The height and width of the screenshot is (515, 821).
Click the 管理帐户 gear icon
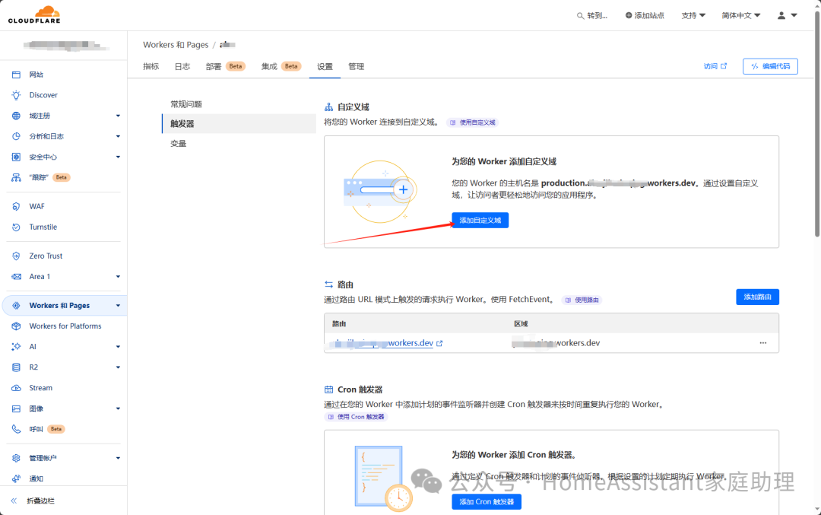(16, 458)
